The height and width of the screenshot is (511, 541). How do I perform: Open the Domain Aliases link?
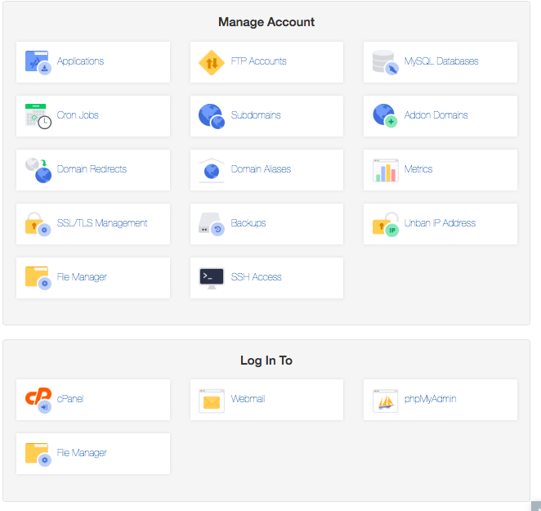click(x=261, y=169)
